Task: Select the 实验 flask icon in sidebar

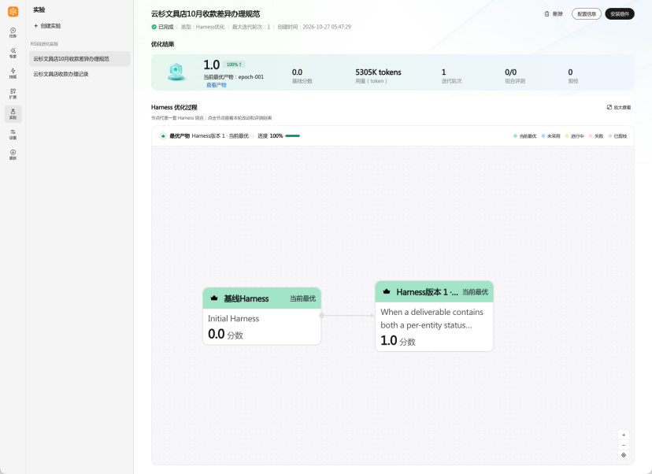Action: point(13,114)
